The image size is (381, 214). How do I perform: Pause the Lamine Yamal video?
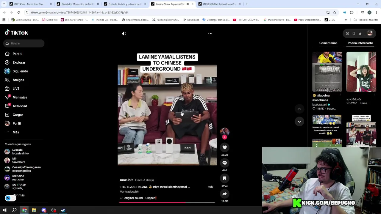167,115
